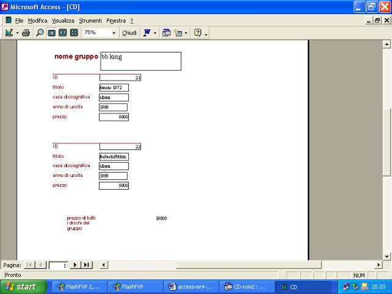Viewport: 392px width, 294px height.
Task: Click horizontal scrollbar right arrow
Action: 379,265
